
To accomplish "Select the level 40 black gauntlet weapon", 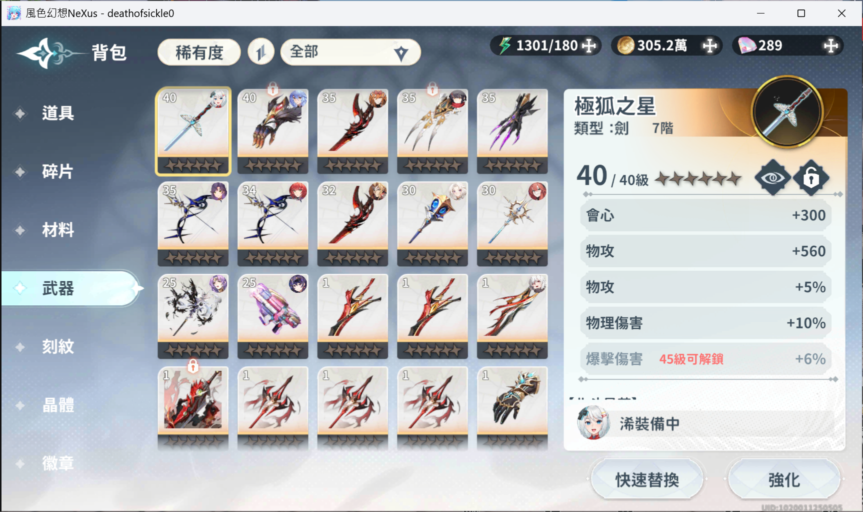I will coord(273,131).
